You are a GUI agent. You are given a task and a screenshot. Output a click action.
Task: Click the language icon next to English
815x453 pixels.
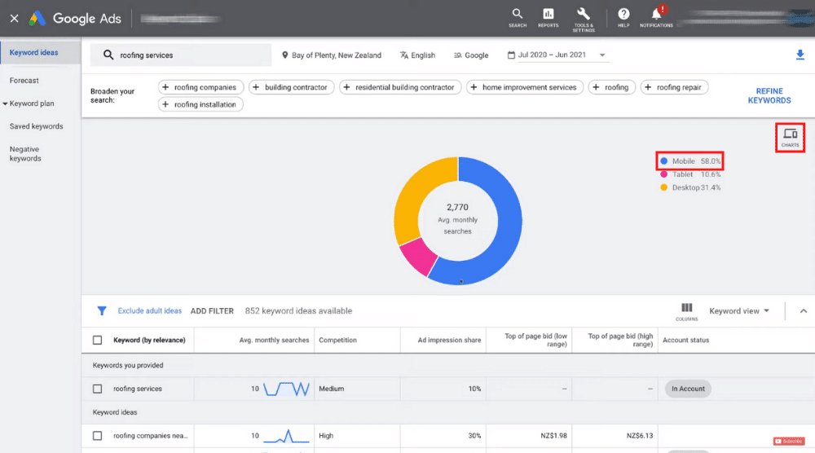[x=404, y=55]
